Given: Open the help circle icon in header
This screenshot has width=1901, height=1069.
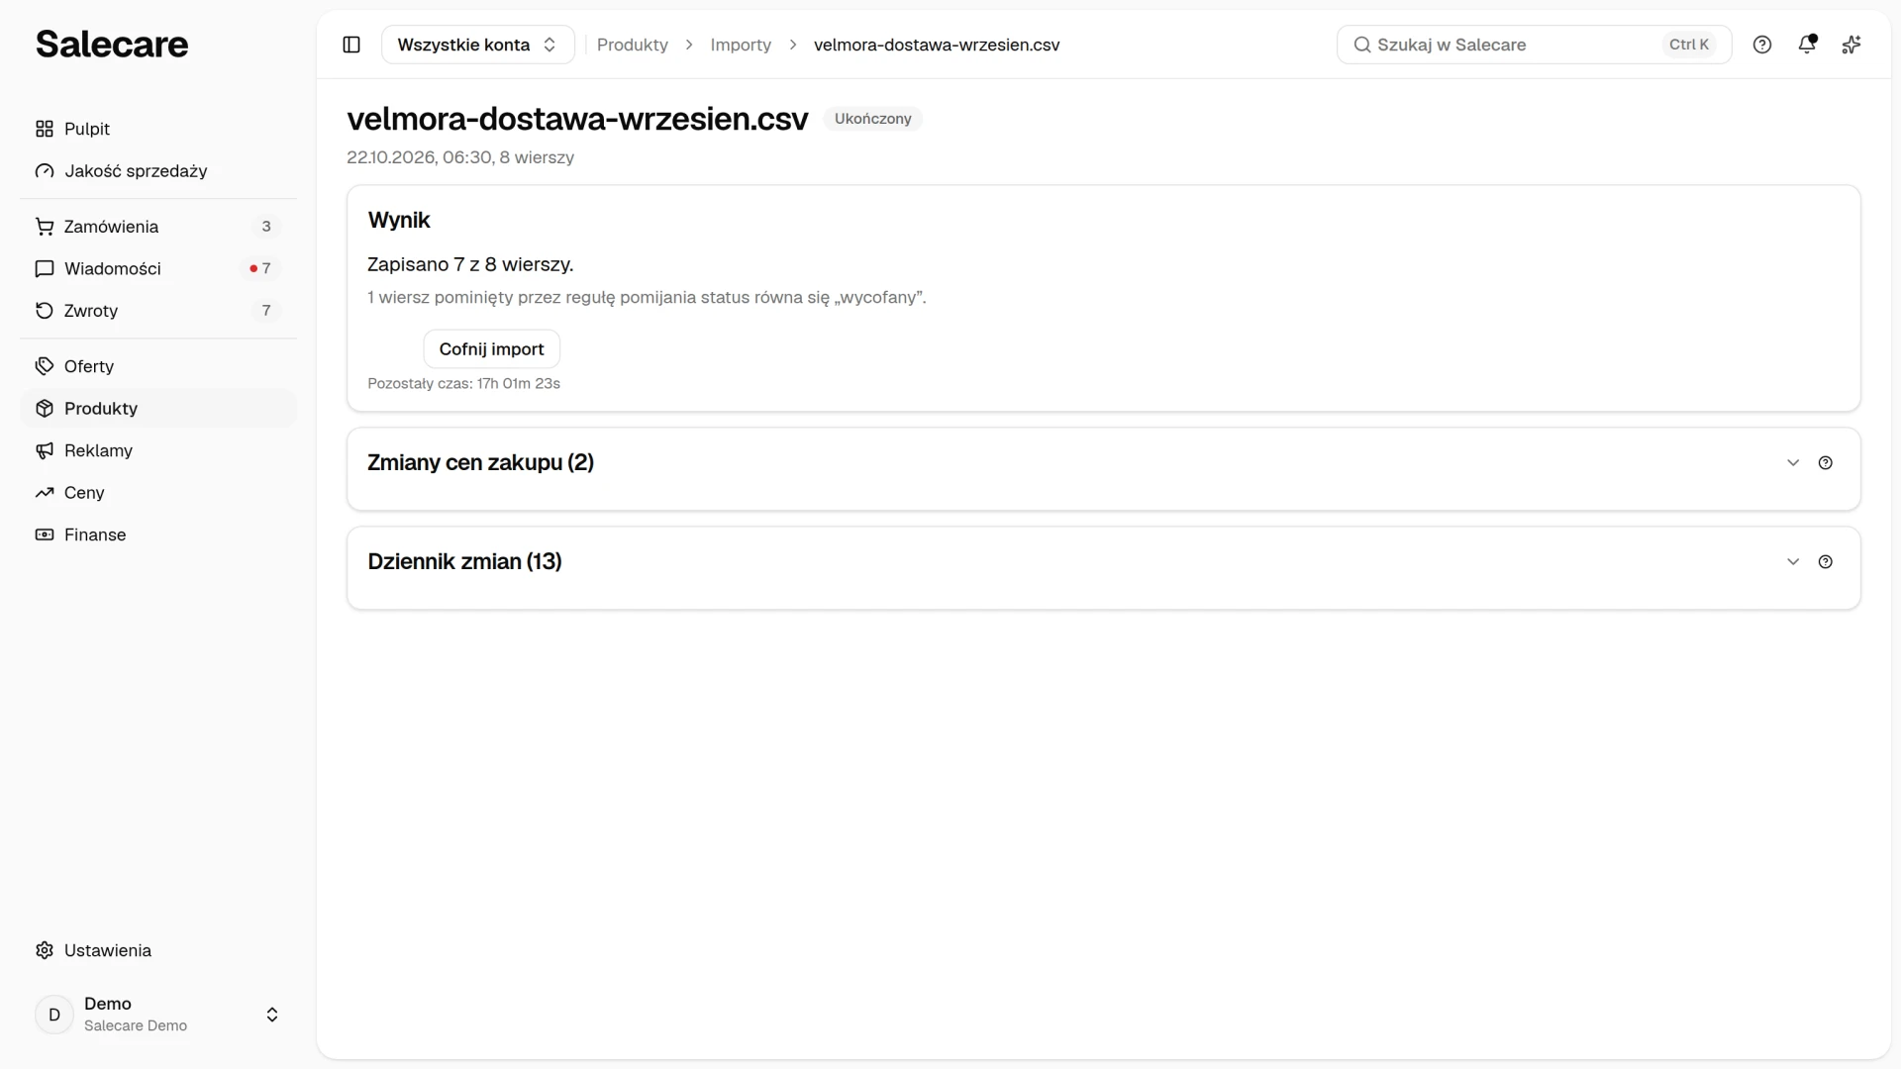Looking at the screenshot, I should 1762,45.
